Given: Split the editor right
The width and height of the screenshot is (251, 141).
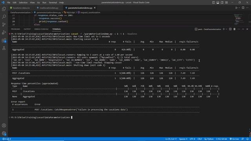Looking at the screenshot, I should [243, 8].
